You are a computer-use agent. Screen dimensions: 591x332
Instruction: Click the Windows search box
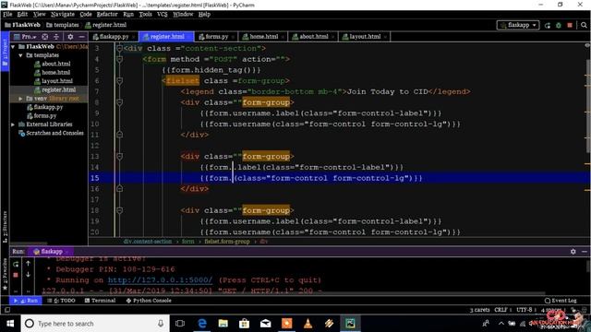click(x=94, y=324)
